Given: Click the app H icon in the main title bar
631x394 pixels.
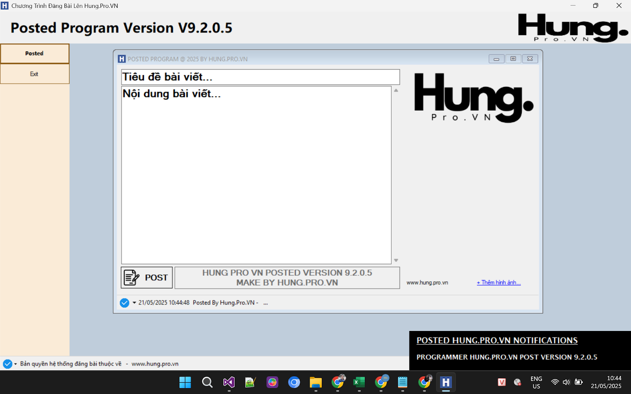Looking at the screenshot, I should click(x=5, y=6).
